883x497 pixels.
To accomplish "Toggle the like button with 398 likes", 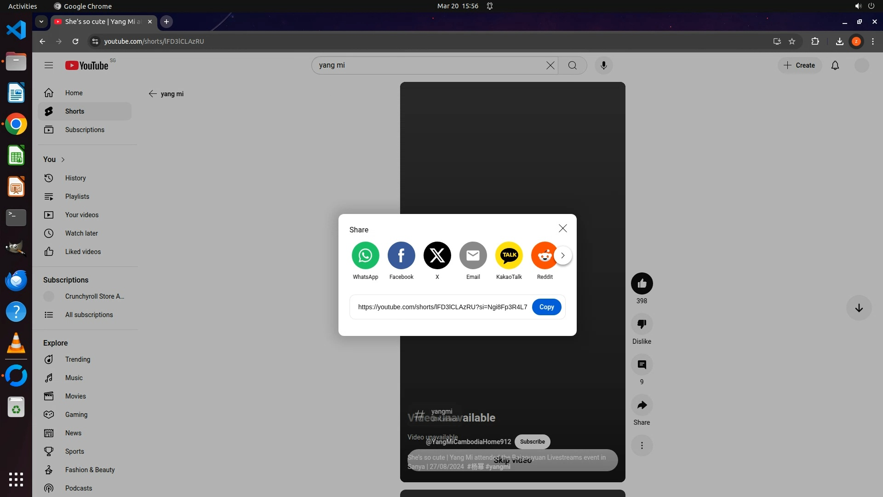I will pos(642,283).
